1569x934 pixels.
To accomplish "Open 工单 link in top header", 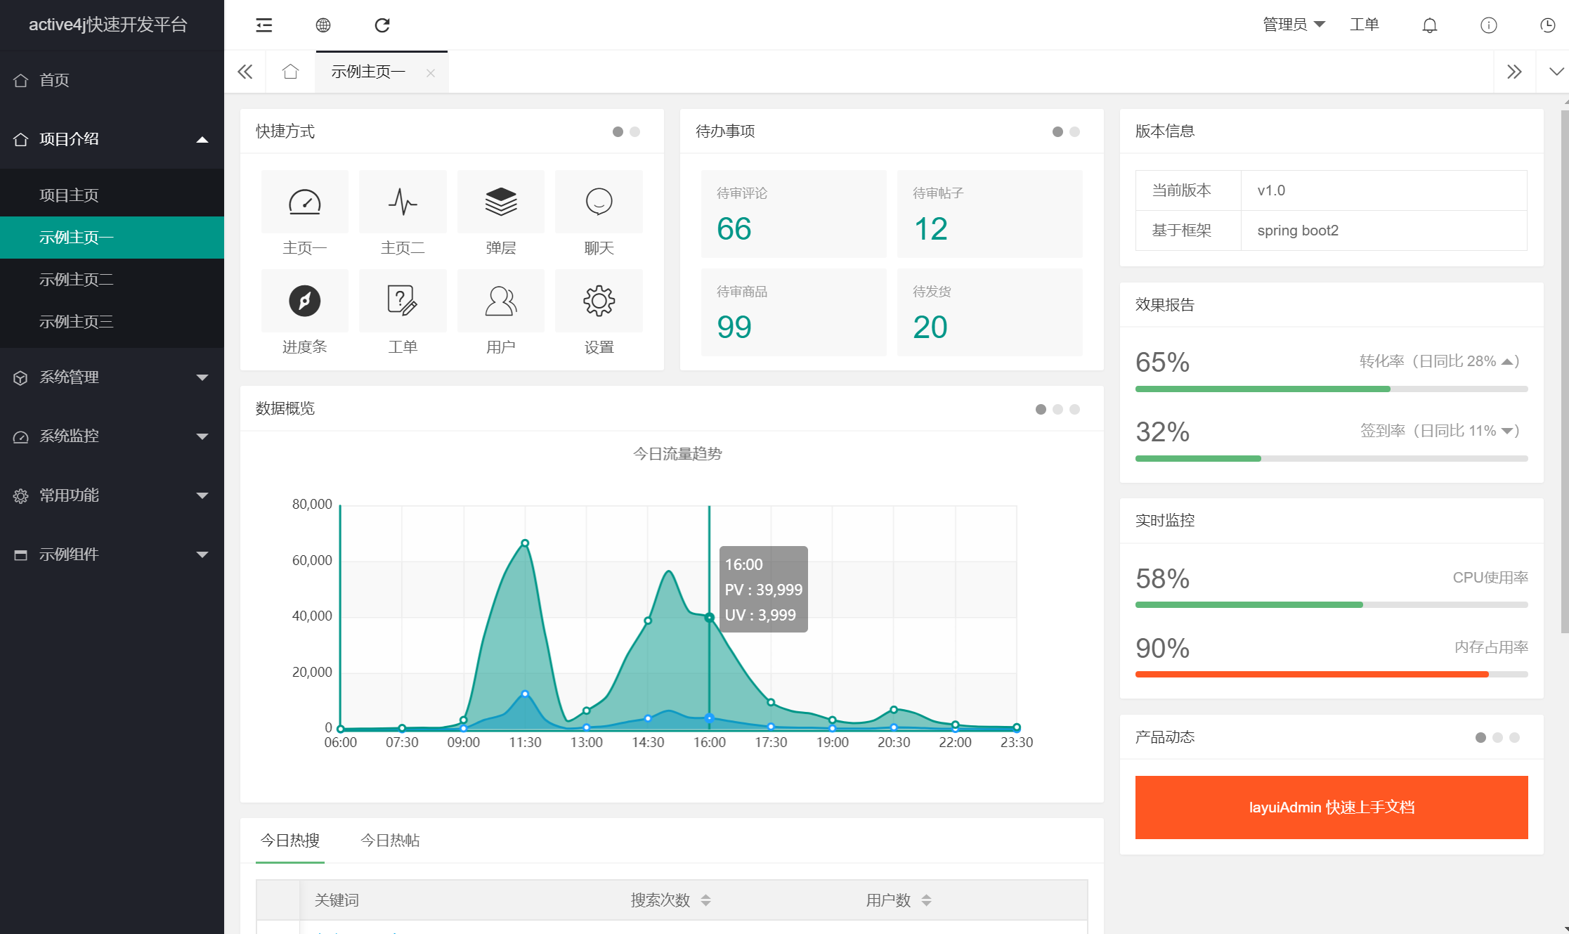I will click(x=1364, y=25).
